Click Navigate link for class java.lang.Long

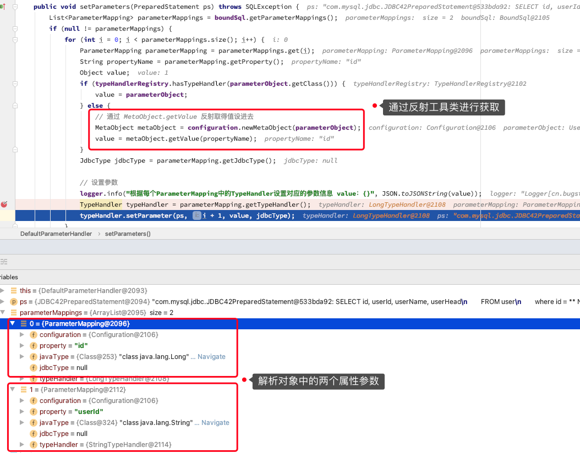coord(211,357)
